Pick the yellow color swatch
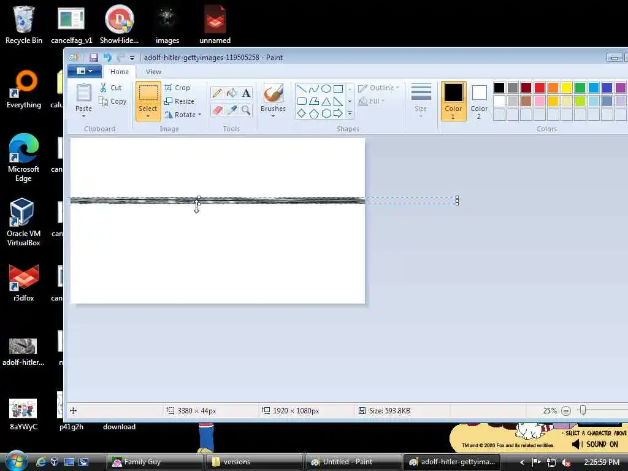 tap(566, 87)
